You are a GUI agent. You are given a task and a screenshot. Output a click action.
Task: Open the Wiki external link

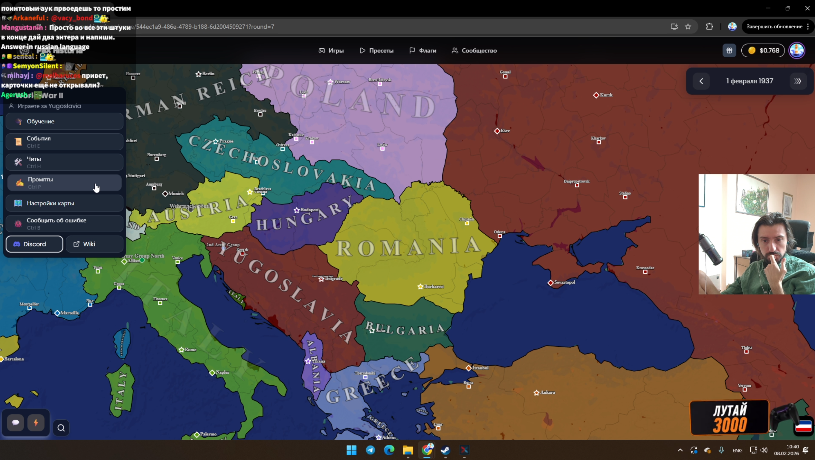click(94, 244)
